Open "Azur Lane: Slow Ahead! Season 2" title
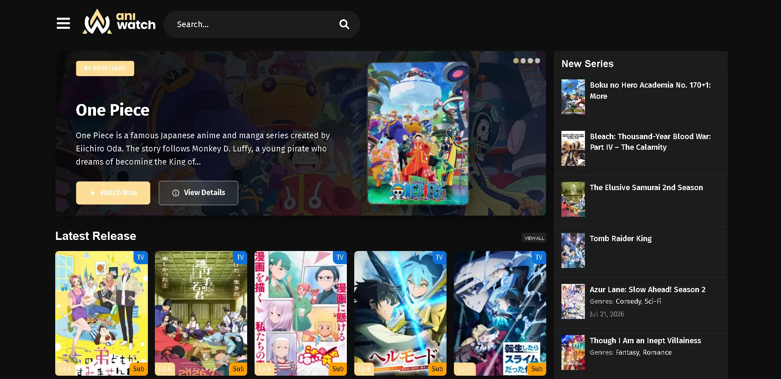Image resolution: width=781 pixels, height=379 pixels. coord(648,289)
